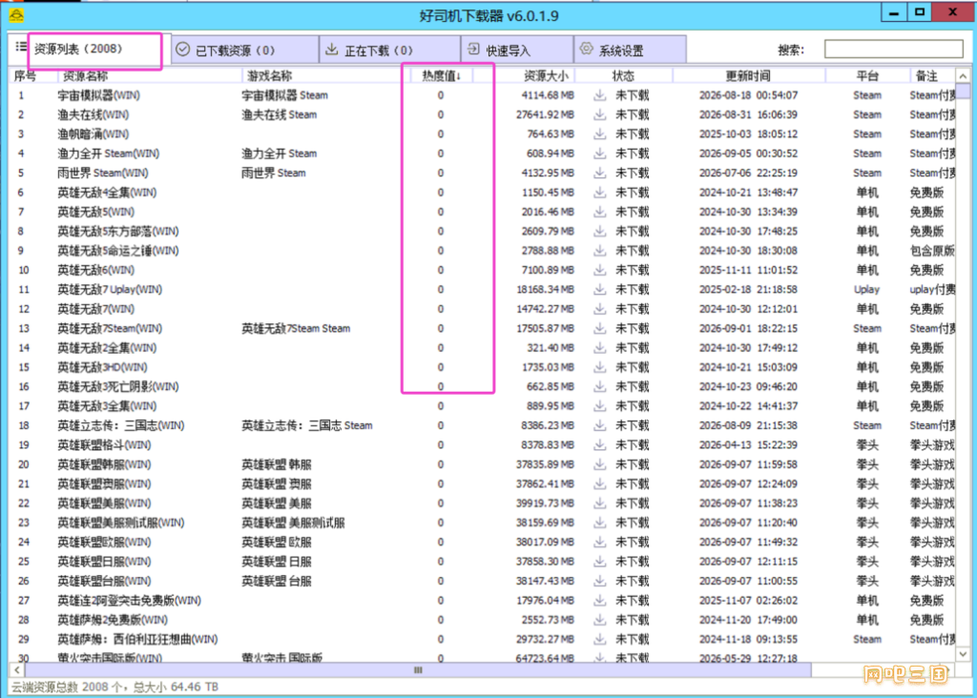977x698 pixels.
Task: Click the download icon for 英雄无敌6(WIN)
Action: click(x=599, y=270)
